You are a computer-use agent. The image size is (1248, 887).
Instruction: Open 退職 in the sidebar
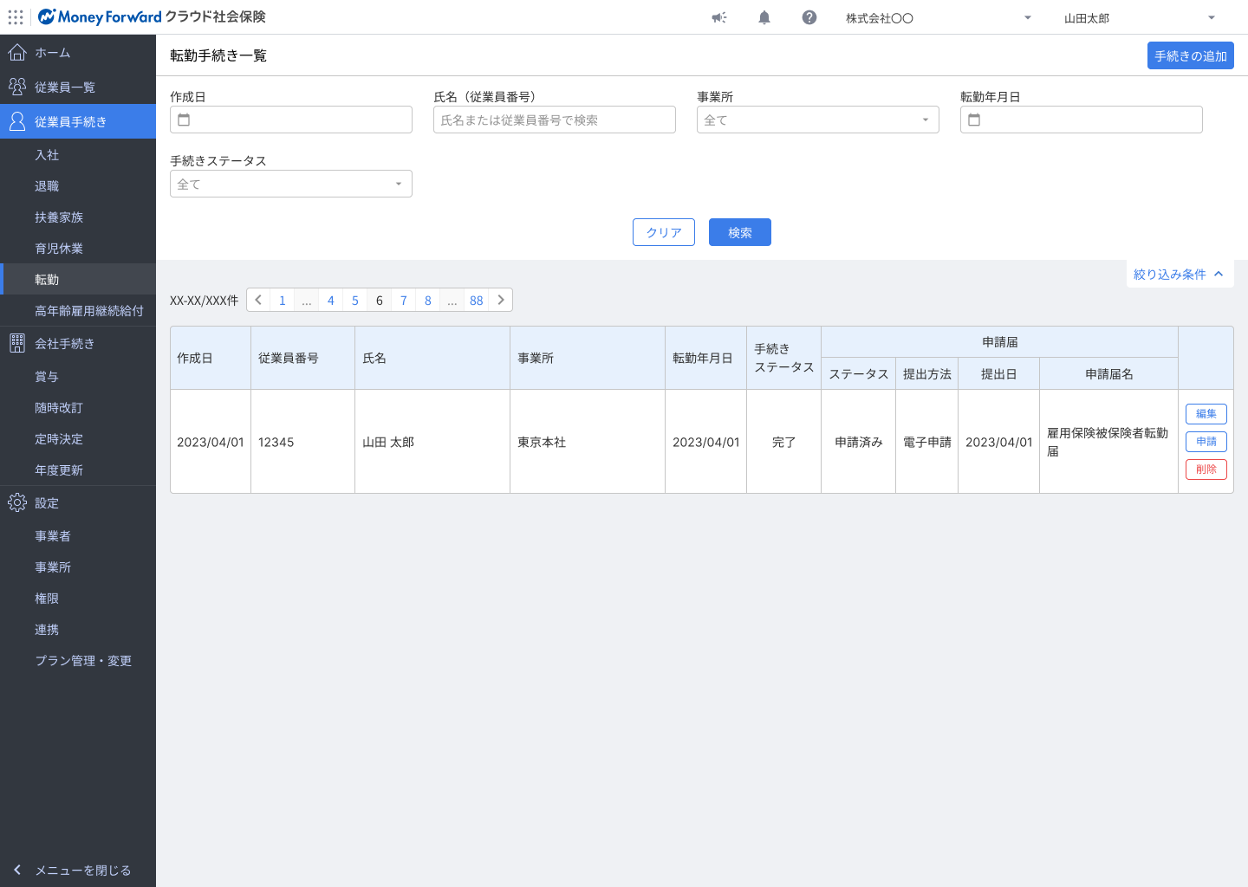(78, 186)
